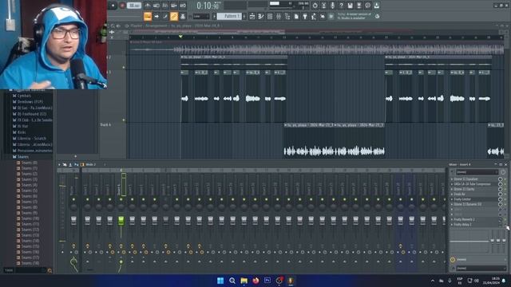Click the arrow auto-scroll icon left of the pencil icon
Screen dimensions: 511x287
pyautogui.click(x=156, y=16)
